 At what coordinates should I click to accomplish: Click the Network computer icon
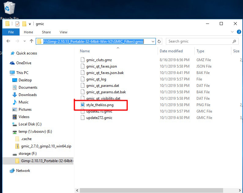[12, 171]
